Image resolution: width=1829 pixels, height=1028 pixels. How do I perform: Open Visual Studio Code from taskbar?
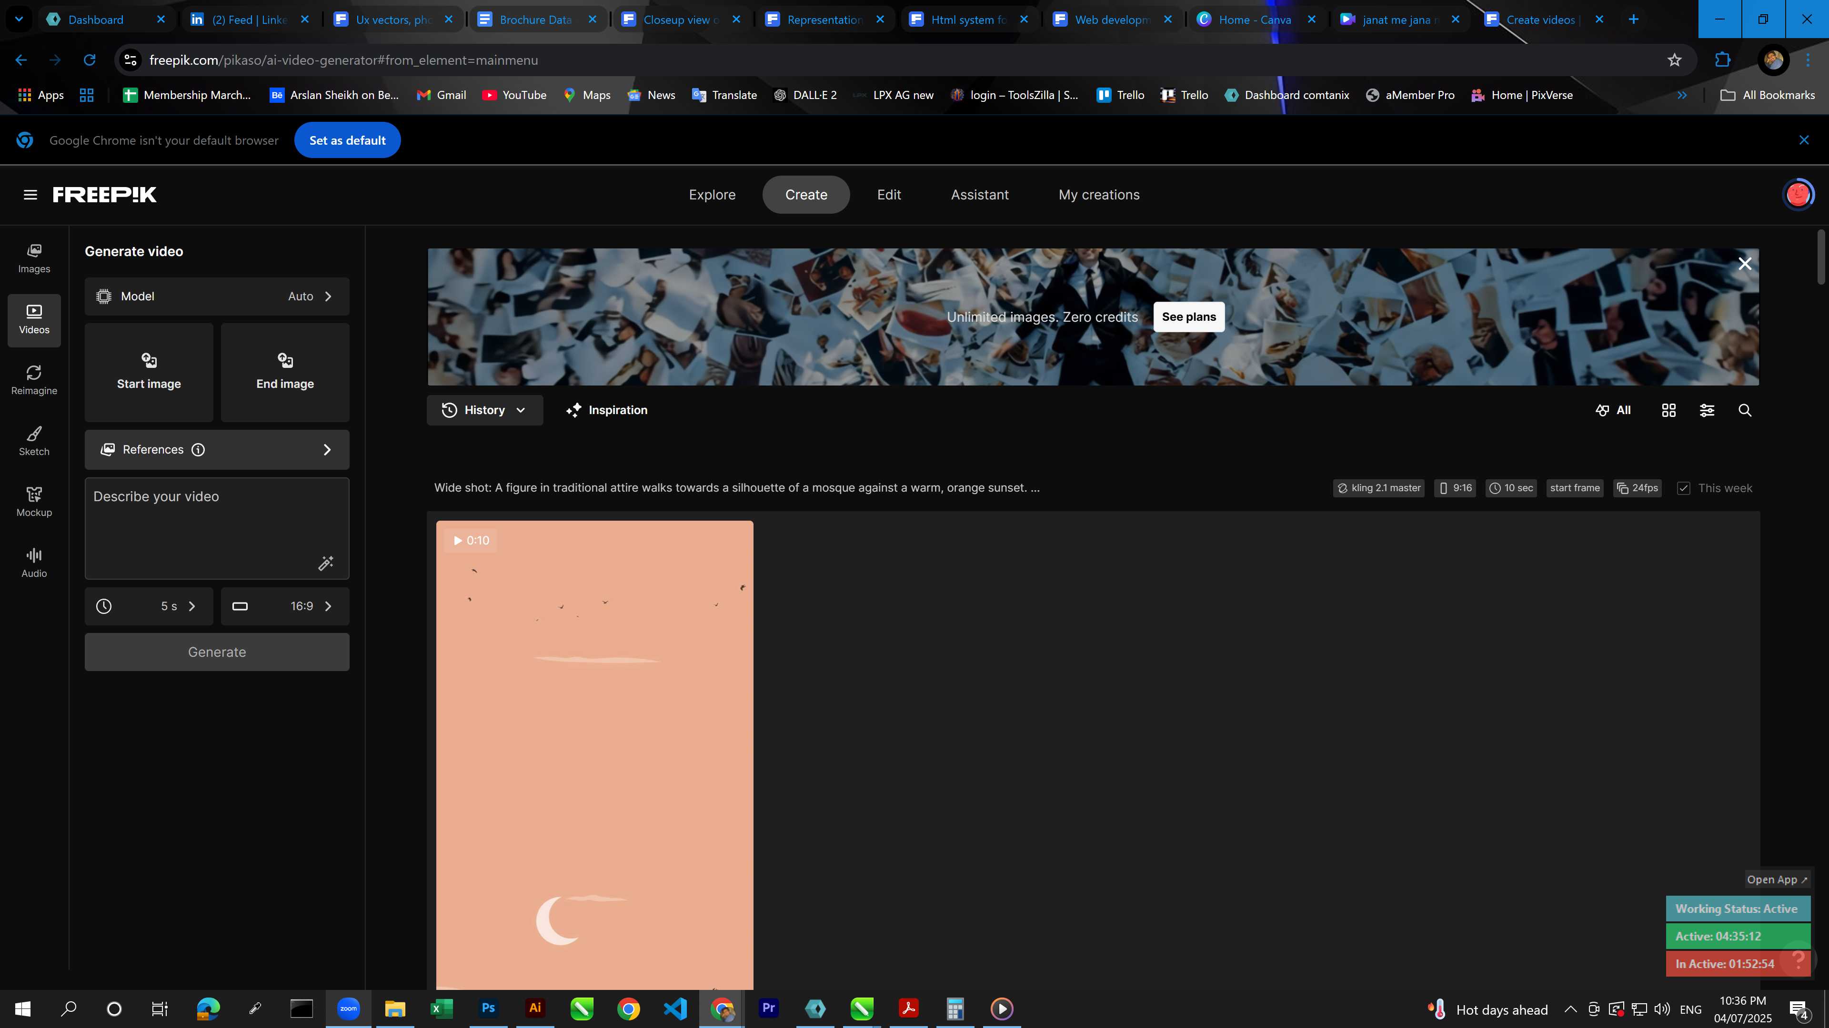tap(675, 1008)
